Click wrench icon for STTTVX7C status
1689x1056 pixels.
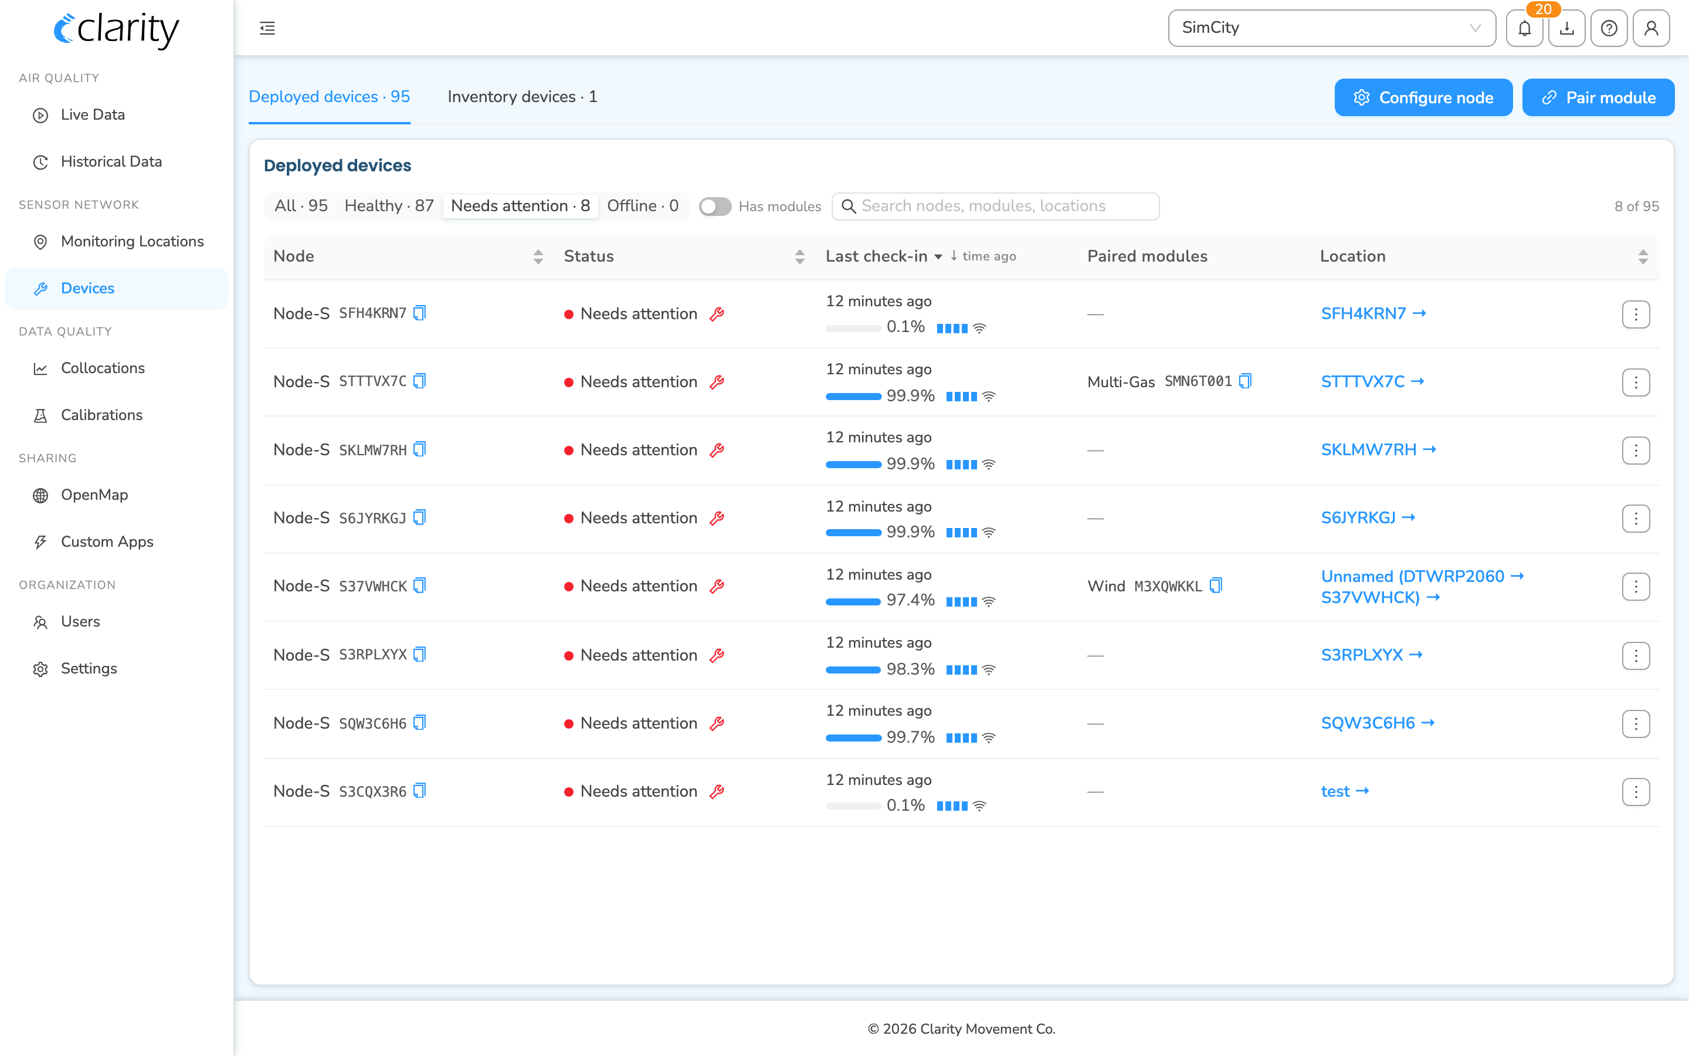coord(717,382)
